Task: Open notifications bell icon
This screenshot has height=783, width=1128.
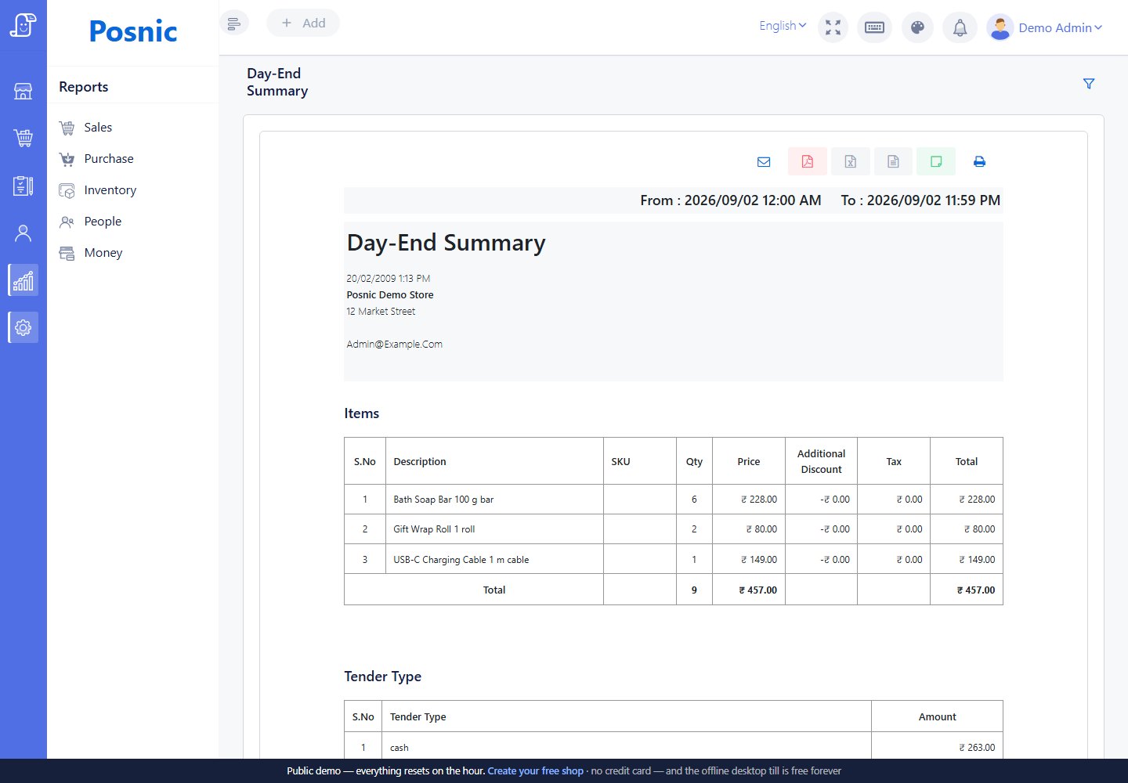Action: click(x=960, y=27)
